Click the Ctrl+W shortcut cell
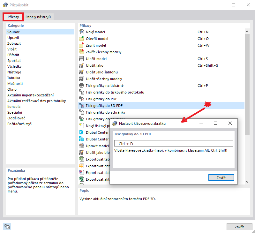255x233 pixels. pos(203,45)
